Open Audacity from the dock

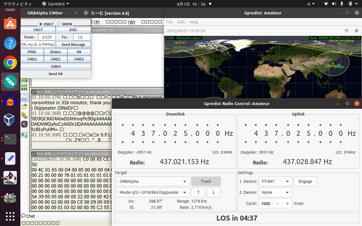pos(10,101)
